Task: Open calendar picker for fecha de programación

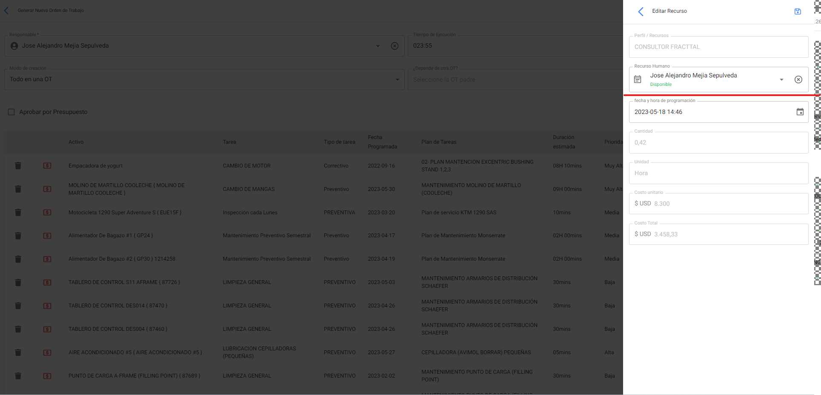Action: point(800,112)
